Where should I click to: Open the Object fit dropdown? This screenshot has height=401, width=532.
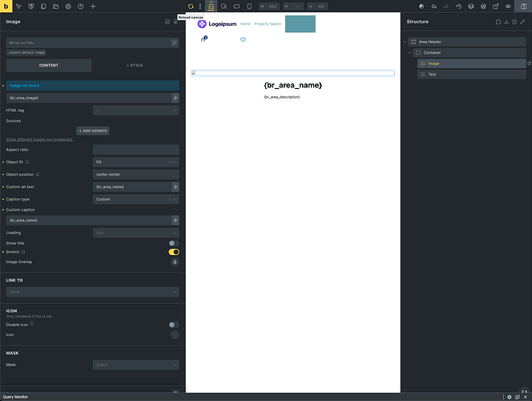click(136, 162)
